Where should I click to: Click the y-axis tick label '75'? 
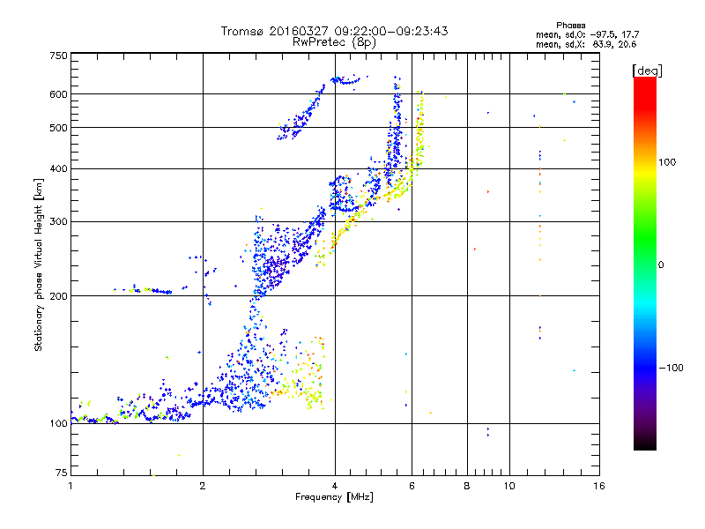[x=62, y=473]
